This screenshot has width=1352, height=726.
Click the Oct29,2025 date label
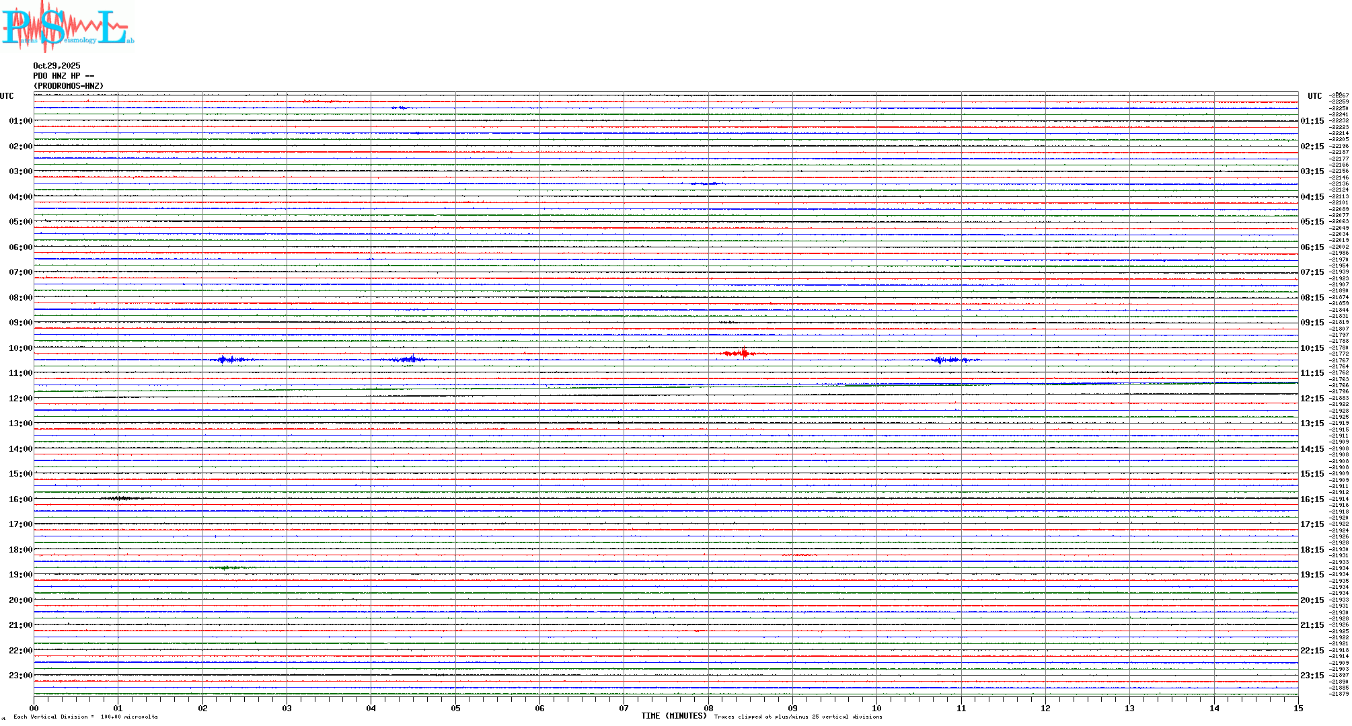pyautogui.click(x=57, y=66)
